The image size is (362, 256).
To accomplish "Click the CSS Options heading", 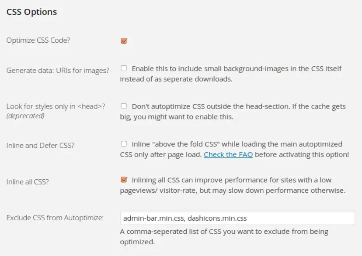I will point(31,12).
